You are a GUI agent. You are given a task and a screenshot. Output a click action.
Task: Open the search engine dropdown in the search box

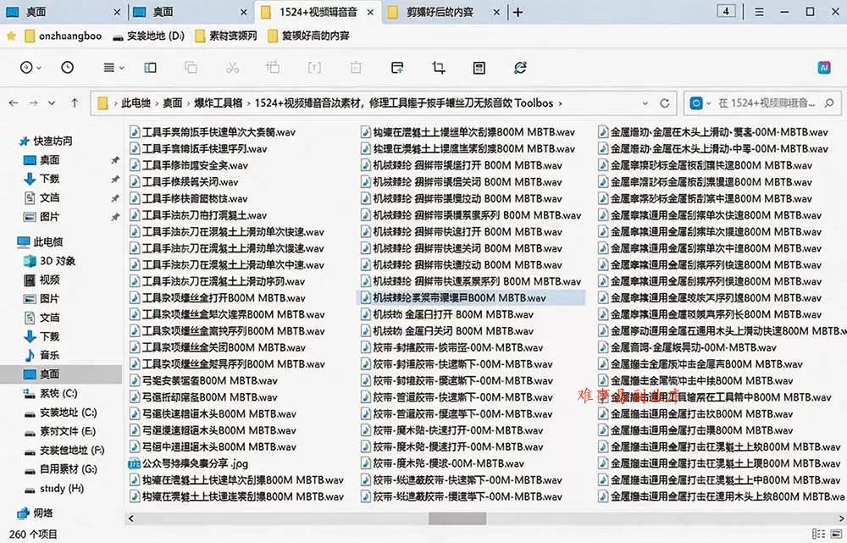708,103
